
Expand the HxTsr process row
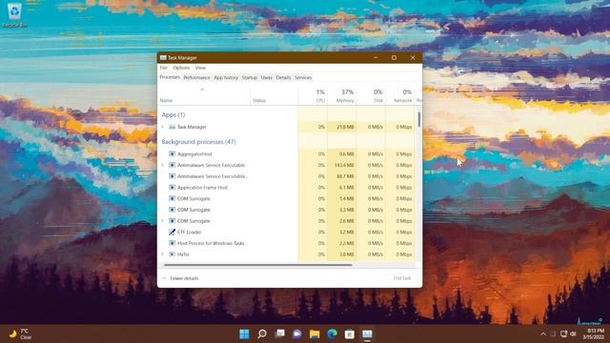point(163,254)
